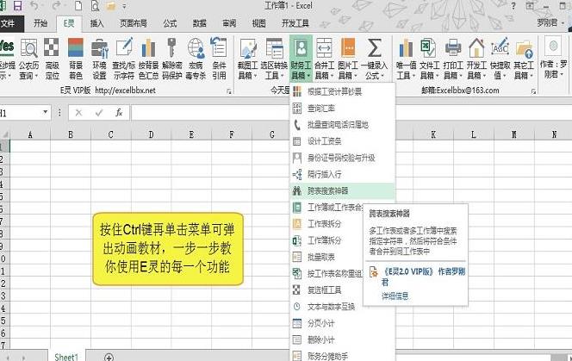Expand the 公农历查询 calendar query dropdown
572x361 pixels.
pos(28,59)
